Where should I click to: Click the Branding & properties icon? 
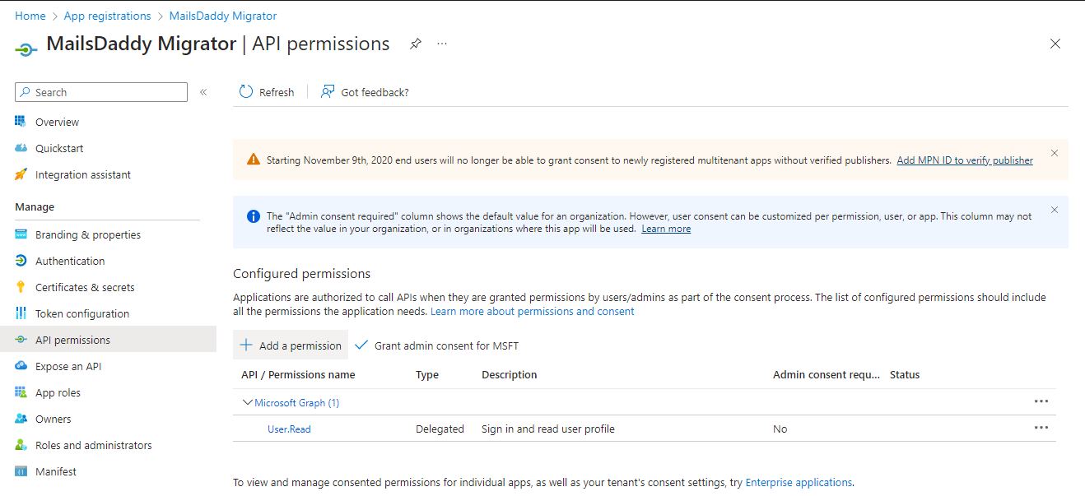pyautogui.click(x=21, y=234)
